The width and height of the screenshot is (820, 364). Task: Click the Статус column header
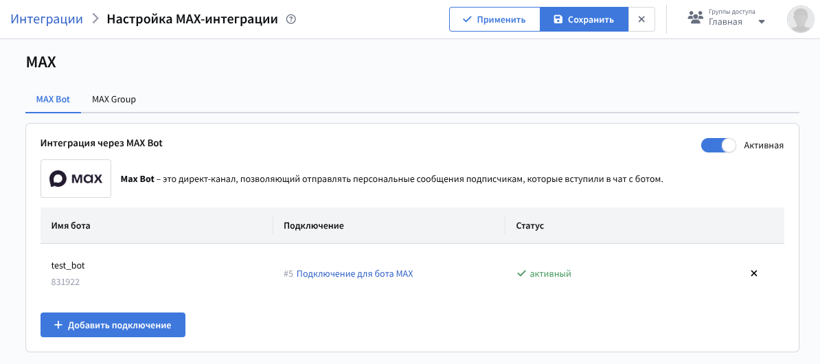[x=529, y=225]
